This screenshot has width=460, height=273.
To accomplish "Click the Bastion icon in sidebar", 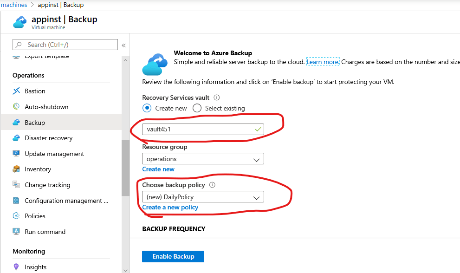I will (x=16, y=91).
